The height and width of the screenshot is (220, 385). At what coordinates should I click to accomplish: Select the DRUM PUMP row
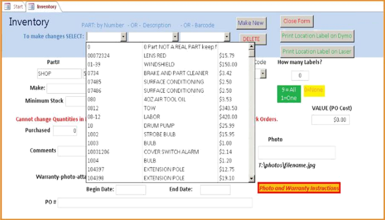click(167, 126)
